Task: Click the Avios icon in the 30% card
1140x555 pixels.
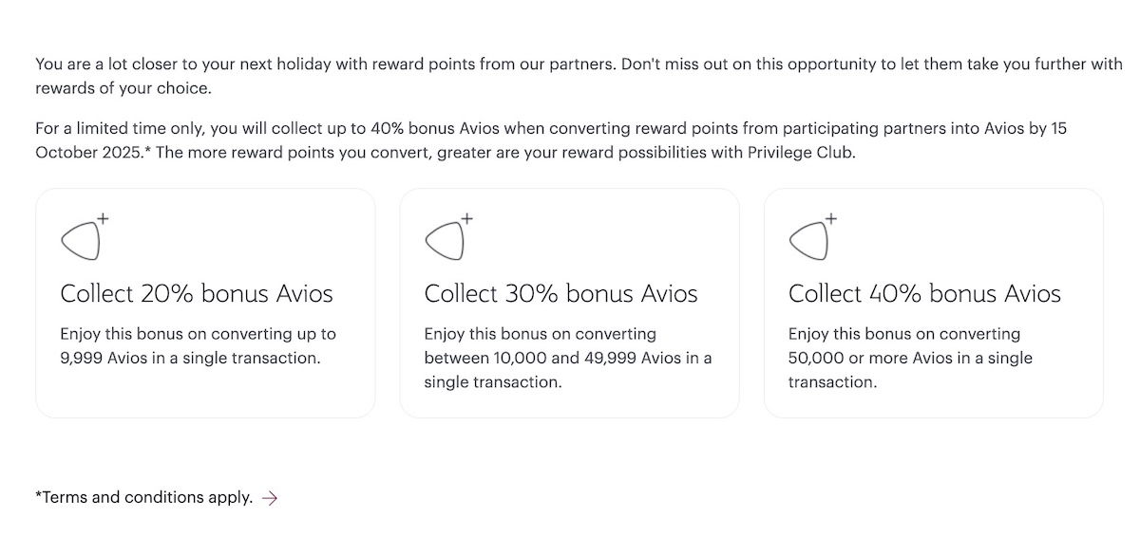Action: pyautogui.click(x=449, y=236)
